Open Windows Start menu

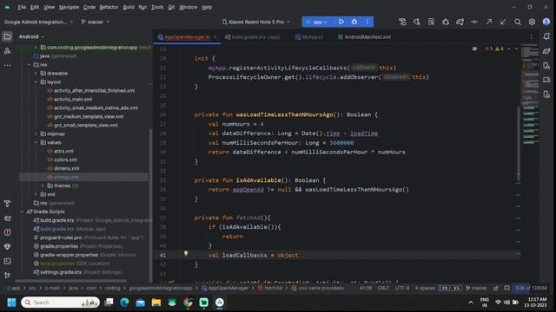11,302
